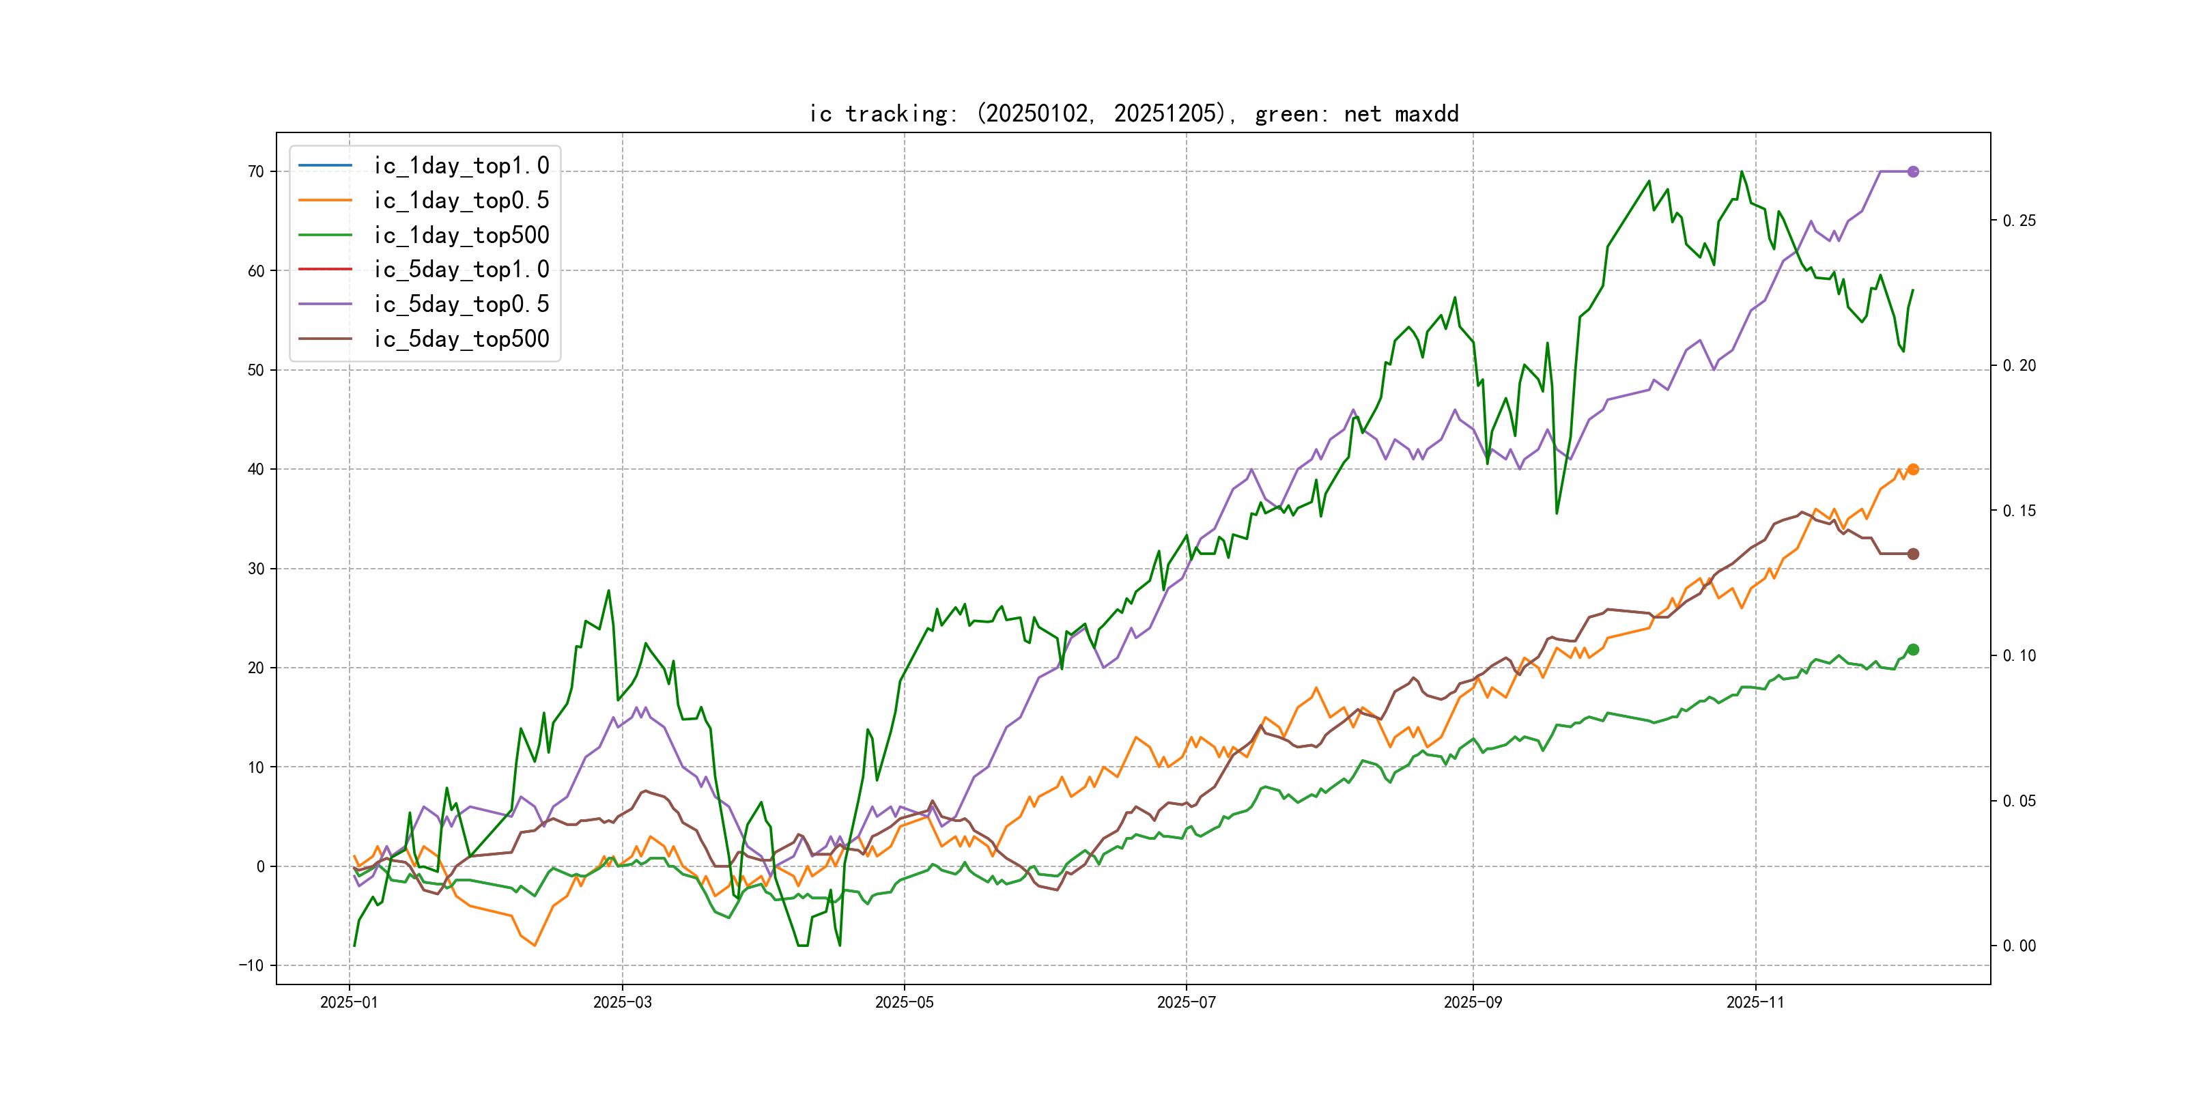Click the 2025-07 x-axis tick label

[x=1186, y=1002]
